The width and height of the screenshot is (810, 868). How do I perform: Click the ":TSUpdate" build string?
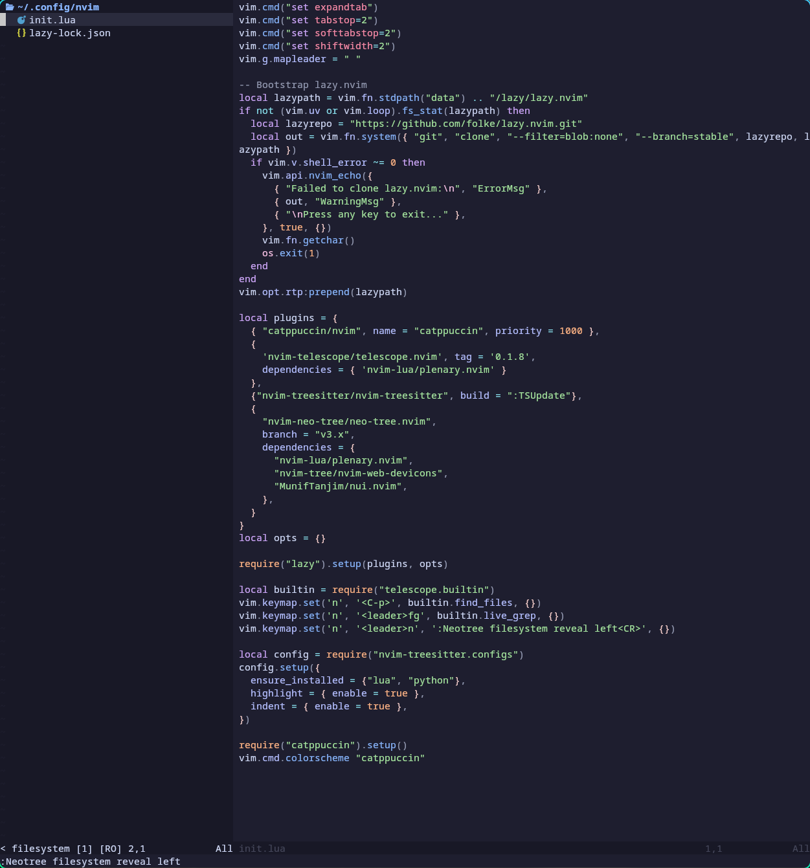[539, 395]
